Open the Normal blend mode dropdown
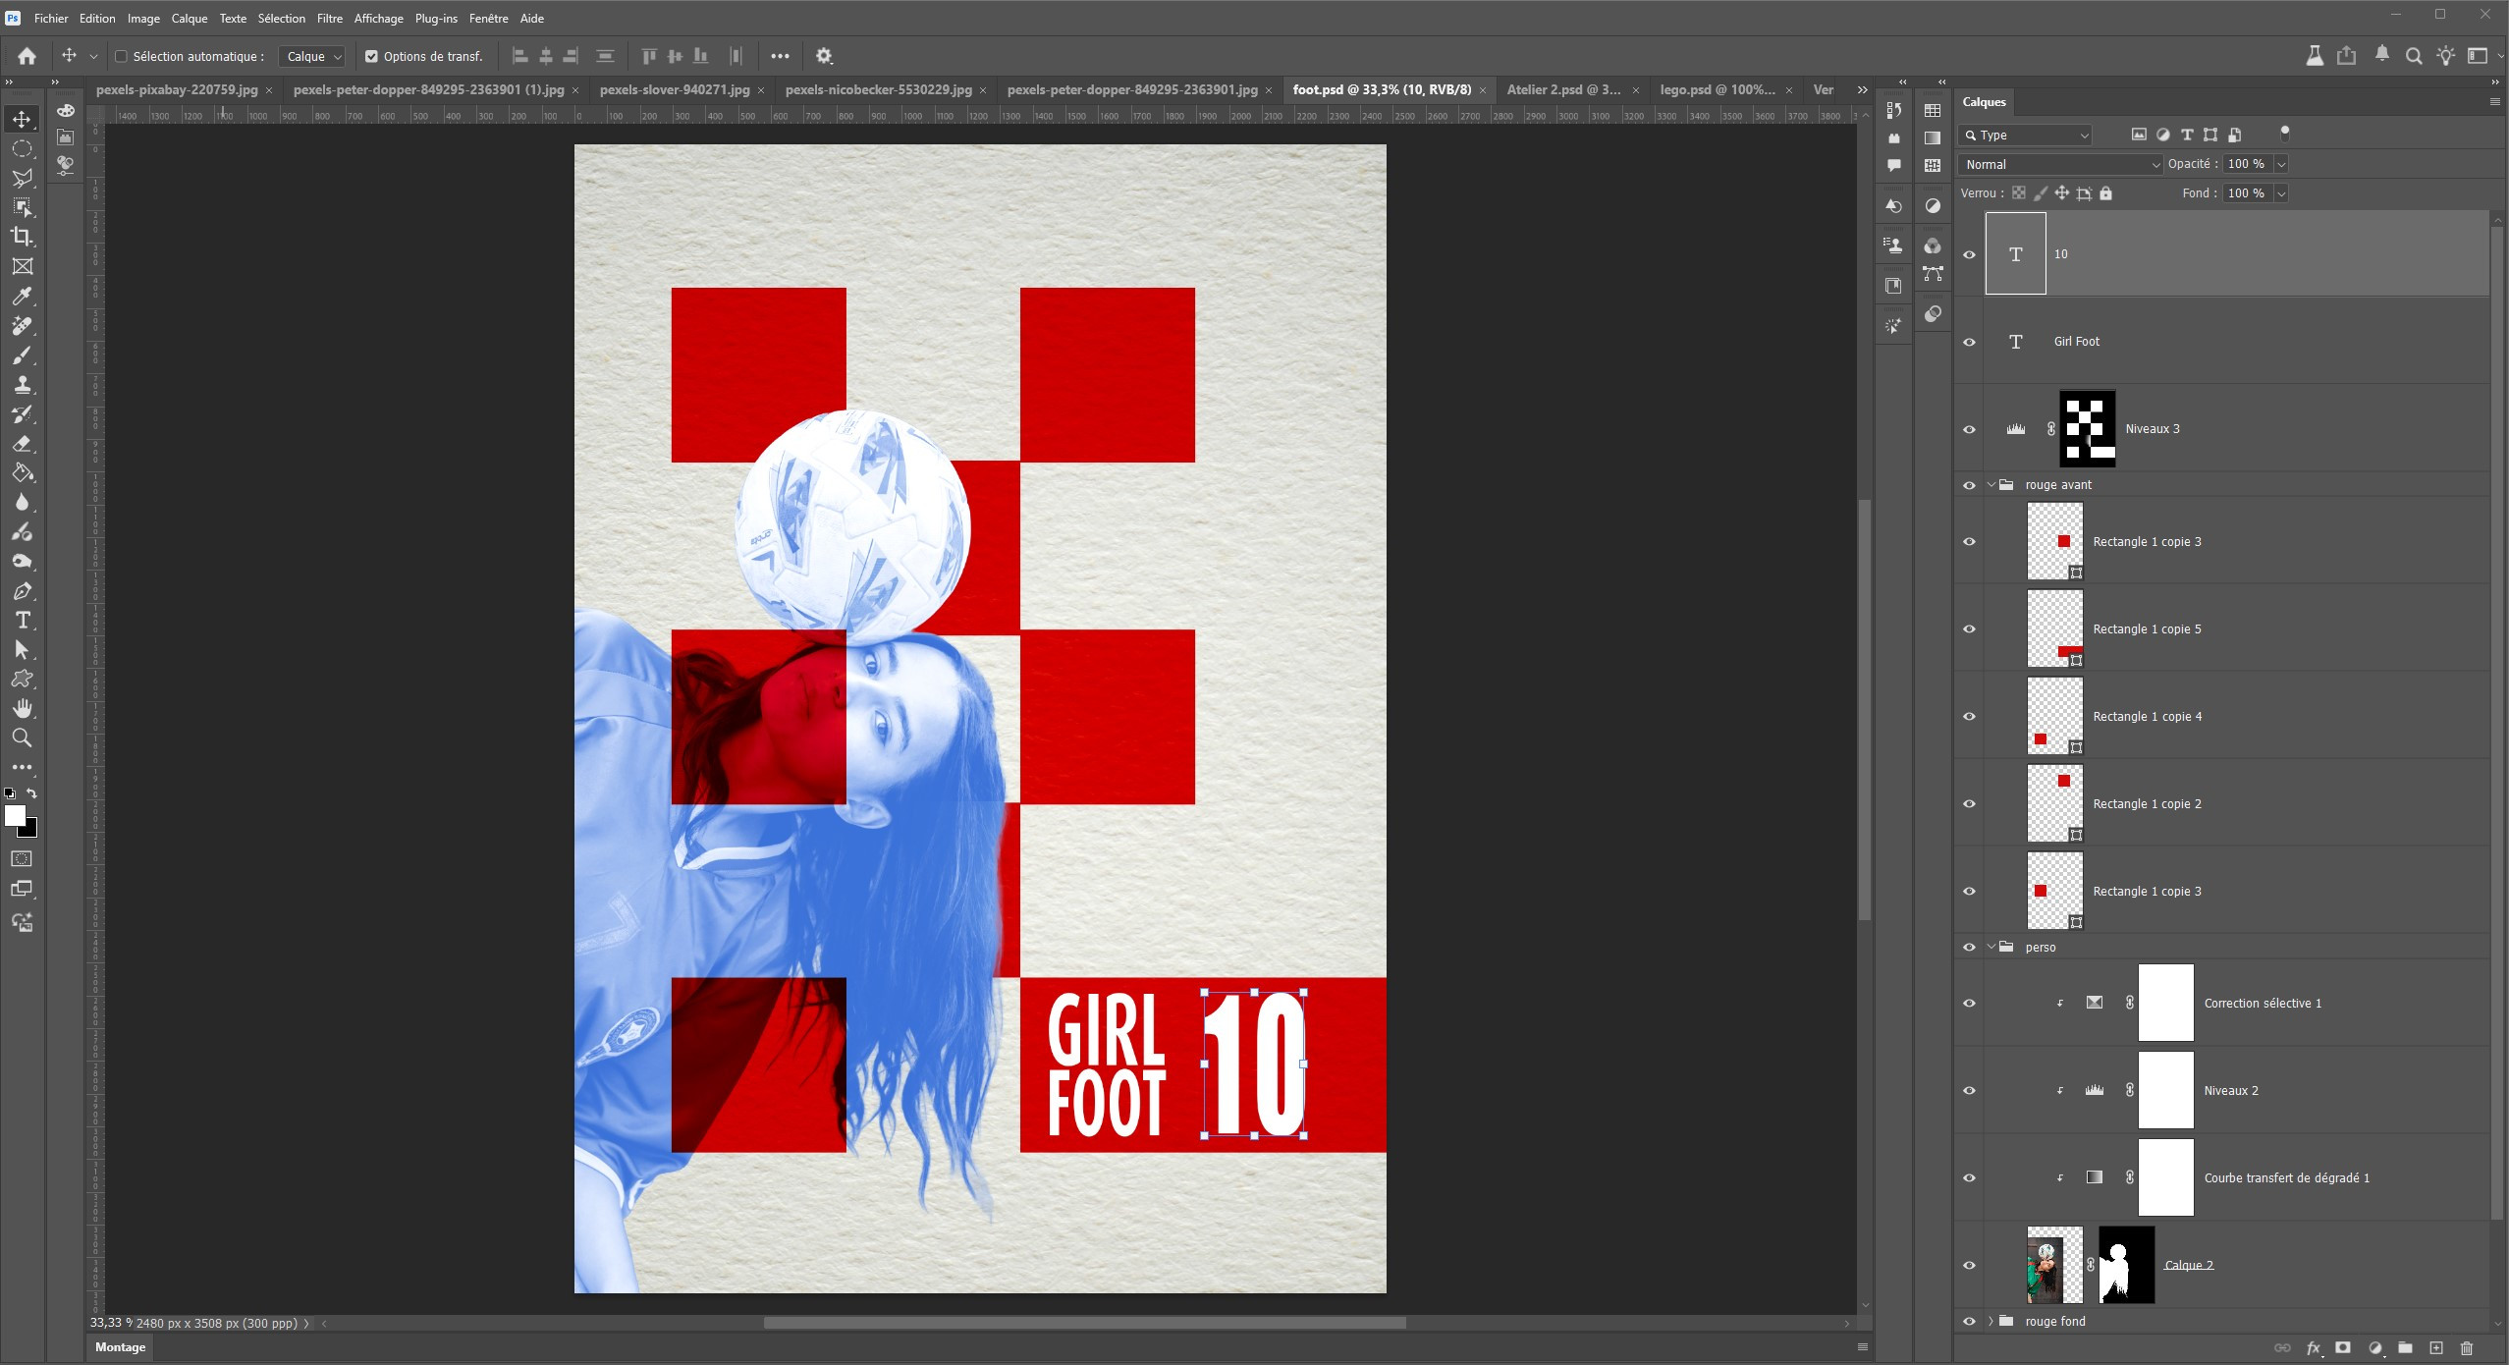This screenshot has width=2509, height=1365. 2060,165
